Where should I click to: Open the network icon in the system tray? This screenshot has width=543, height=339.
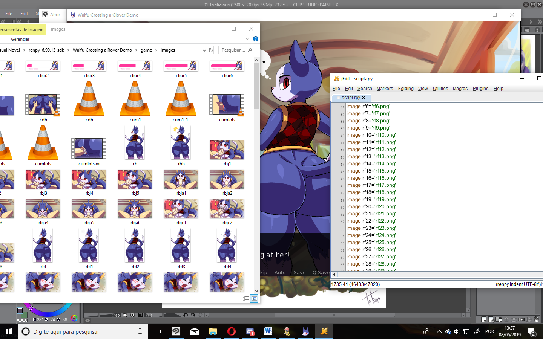tap(466, 331)
